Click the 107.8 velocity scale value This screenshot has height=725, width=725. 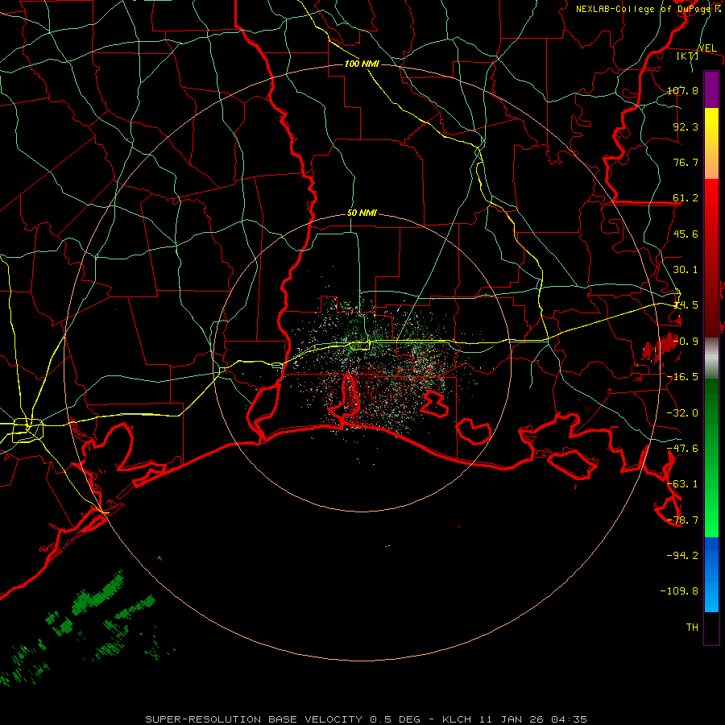click(682, 90)
